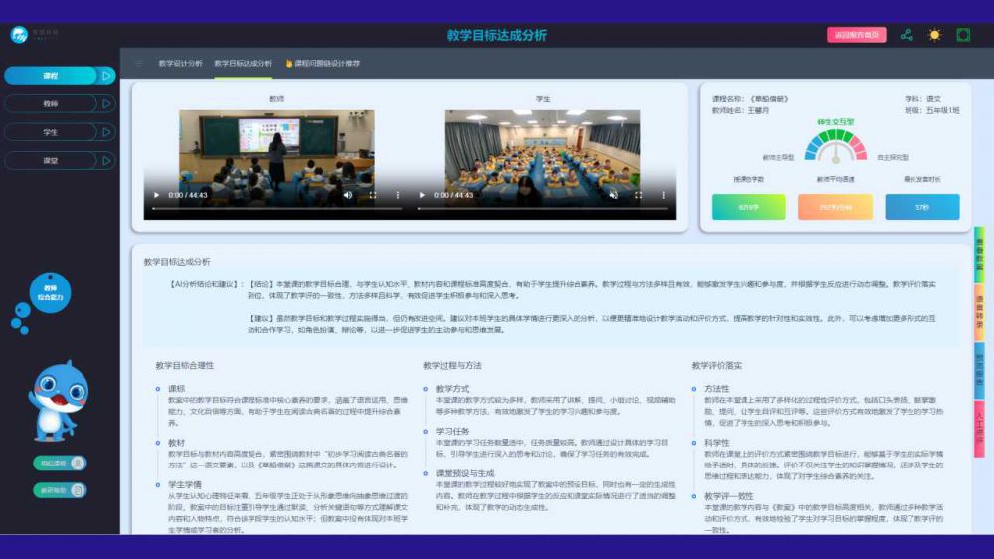Viewport: 994px width, 559px height.
Task: Mute the teacher video sound
Action: coord(348,196)
